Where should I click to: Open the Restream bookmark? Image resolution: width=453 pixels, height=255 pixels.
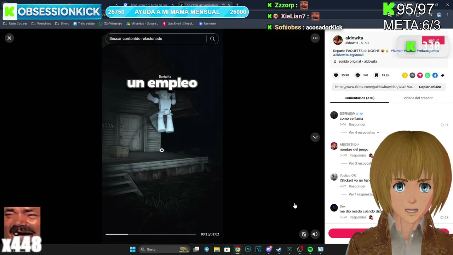[x=207, y=24]
